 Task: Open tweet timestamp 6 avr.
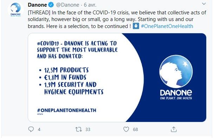(x=90, y=5)
